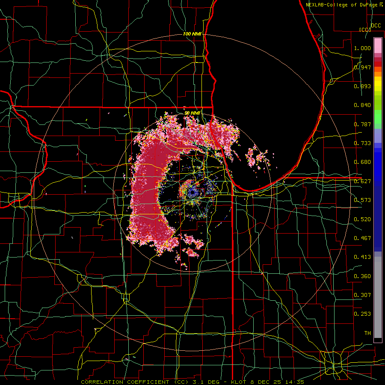Click the 0.947 color scale label

pyautogui.click(x=362, y=67)
